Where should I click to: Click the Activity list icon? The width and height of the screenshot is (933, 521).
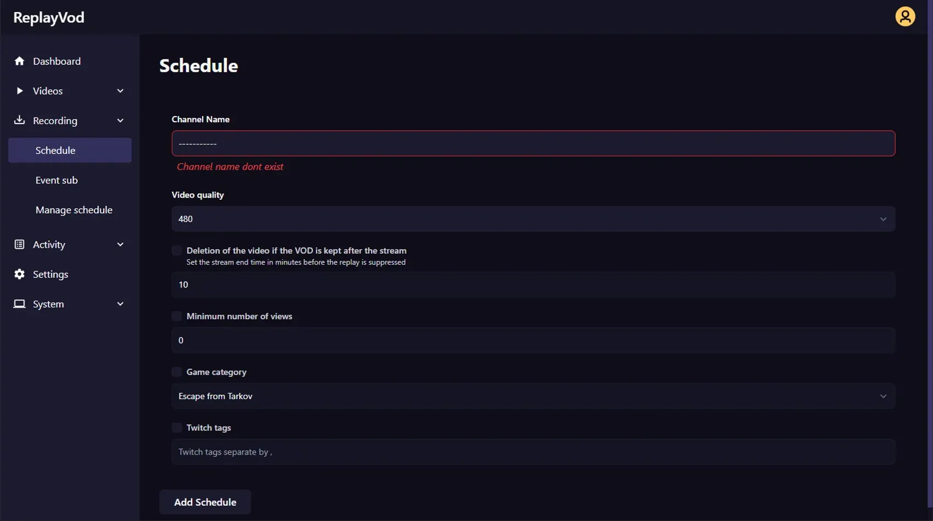[20, 244]
